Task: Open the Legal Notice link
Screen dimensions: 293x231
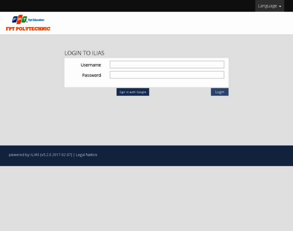Action: point(86,155)
